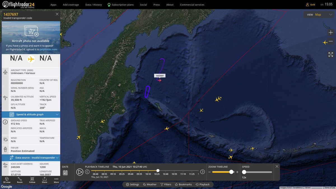
Task: Open the VIEW Map dropdown
Action: coord(319,15)
